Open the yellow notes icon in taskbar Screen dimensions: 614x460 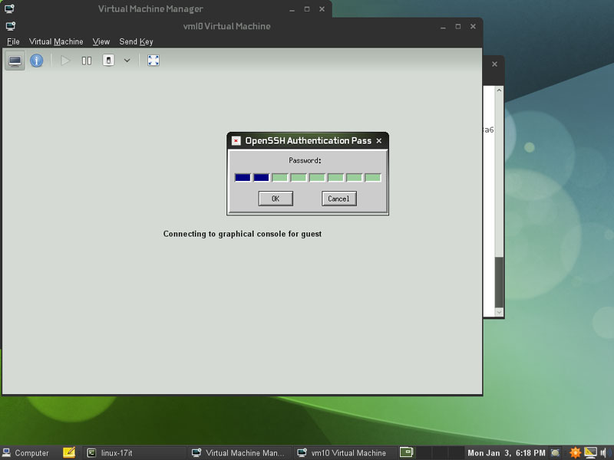click(69, 452)
